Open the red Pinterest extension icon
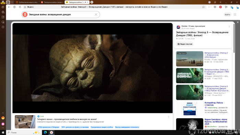This screenshot has height=135, width=240. pos(220,7)
